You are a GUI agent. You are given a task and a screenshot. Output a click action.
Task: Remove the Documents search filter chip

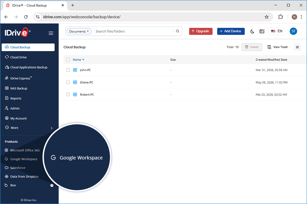click(88, 31)
